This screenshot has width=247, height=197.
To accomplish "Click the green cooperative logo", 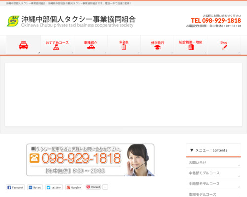I will click(13, 21).
